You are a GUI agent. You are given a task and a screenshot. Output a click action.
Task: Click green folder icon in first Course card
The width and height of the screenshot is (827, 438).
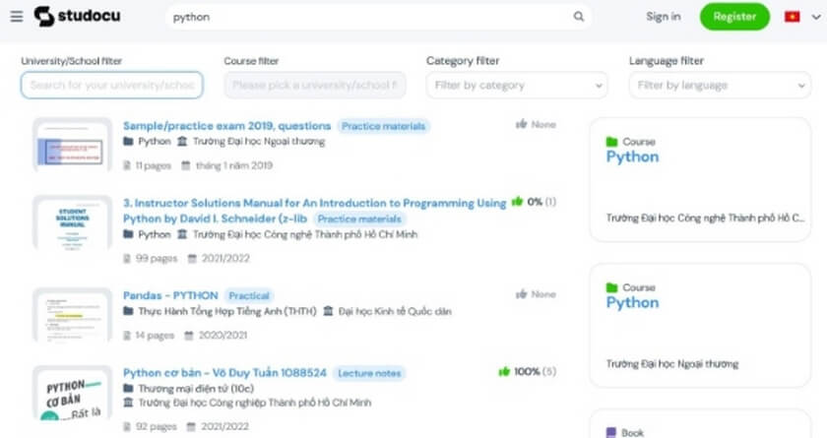coord(612,142)
